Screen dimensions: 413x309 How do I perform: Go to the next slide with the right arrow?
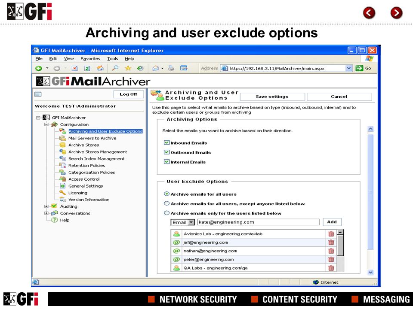[x=396, y=12]
